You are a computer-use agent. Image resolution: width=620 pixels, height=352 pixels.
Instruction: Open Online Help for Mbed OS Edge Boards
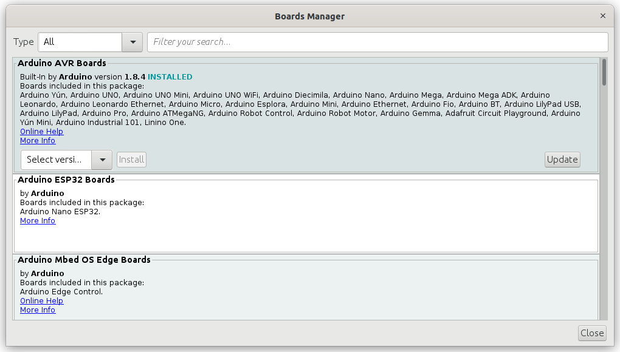tap(41, 300)
